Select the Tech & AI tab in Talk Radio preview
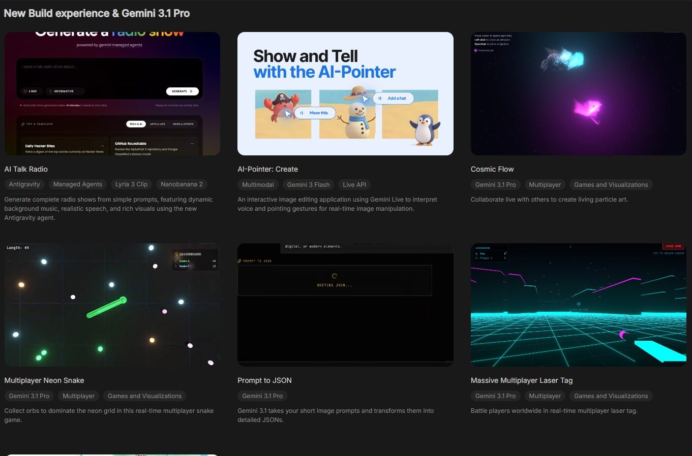692x456 pixels. pyautogui.click(x=136, y=124)
